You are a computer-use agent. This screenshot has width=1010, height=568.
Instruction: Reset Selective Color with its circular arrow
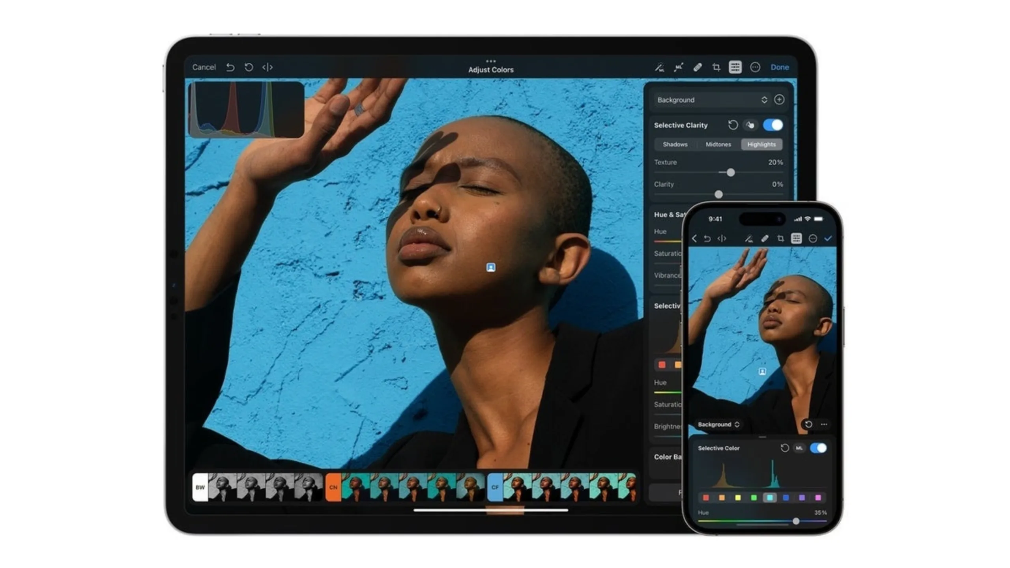point(785,448)
